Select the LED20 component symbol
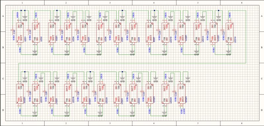Image resolution: width=264 pixels, height=126 pixels. (101, 94)
